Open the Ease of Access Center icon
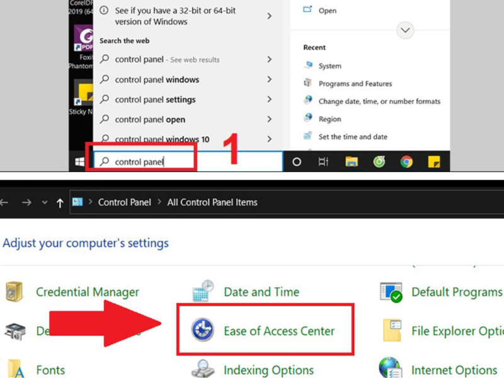Viewport: 504px width, 378px height. (203, 330)
